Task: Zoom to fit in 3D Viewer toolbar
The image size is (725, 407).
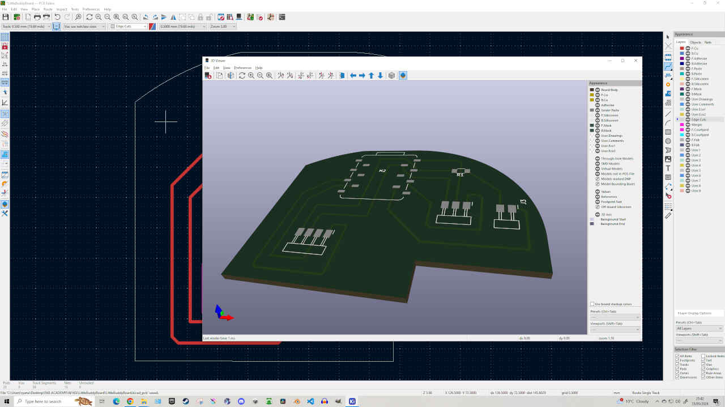Action: 269,75
